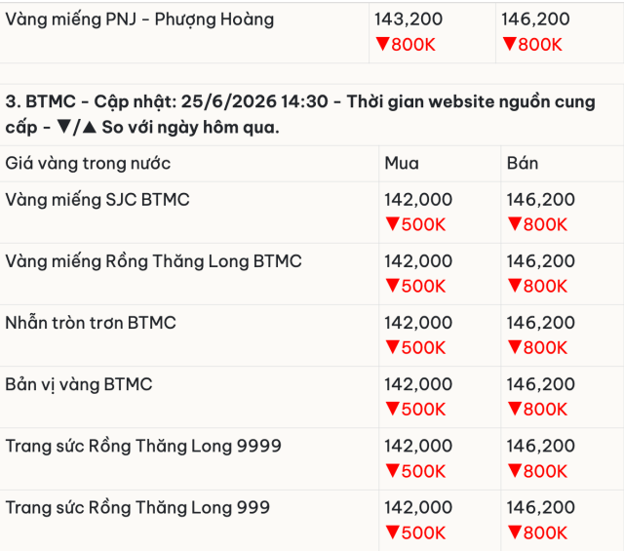Select the Mua column header
Screen dimensions: 624x551
tap(402, 164)
